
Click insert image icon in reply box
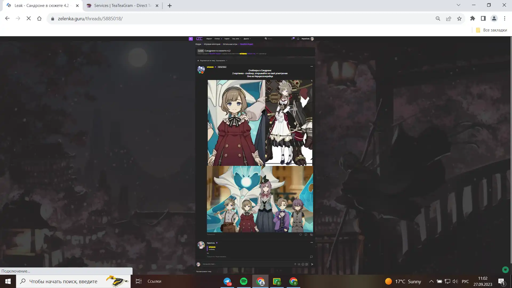click(x=307, y=264)
